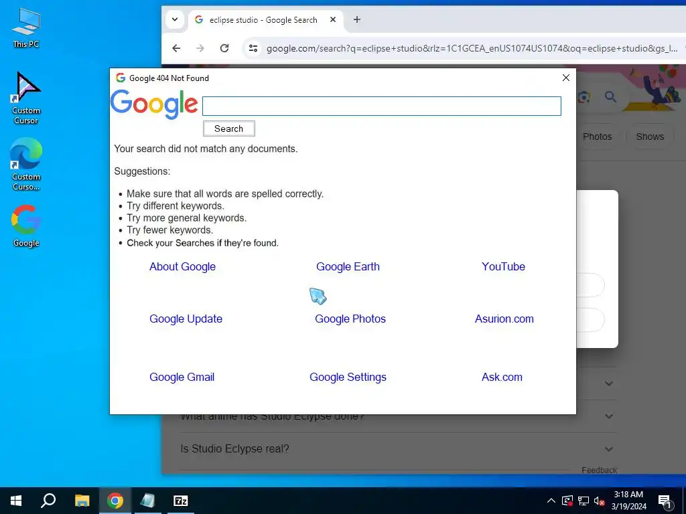This screenshot has height=514, width=686.
Task: Click the magnifier search icon in Chrome
Action: pyautogui.click(x=610, y=96)
